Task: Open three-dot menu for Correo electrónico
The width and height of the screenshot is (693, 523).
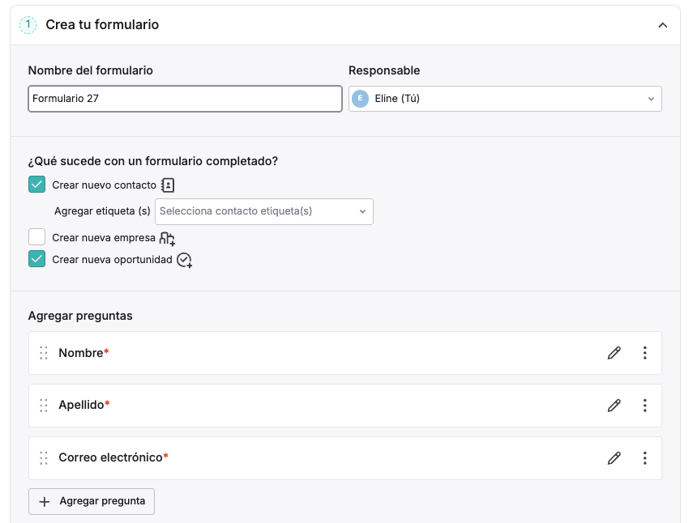Action: pyautogui.click(x=645, y=458)
